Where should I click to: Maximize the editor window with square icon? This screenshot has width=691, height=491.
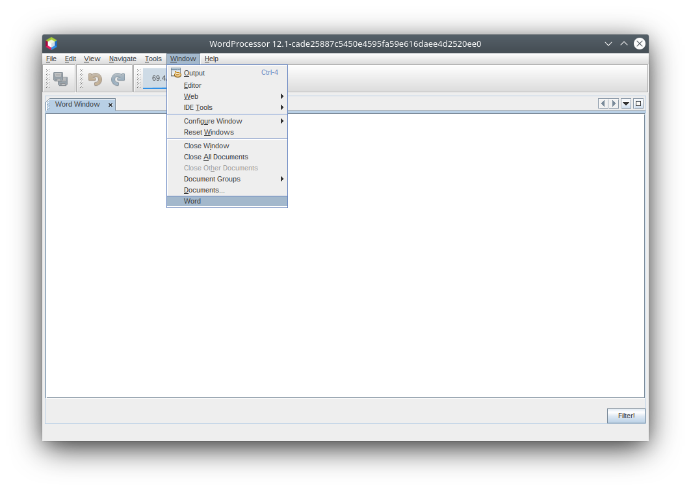coord(638,103)
